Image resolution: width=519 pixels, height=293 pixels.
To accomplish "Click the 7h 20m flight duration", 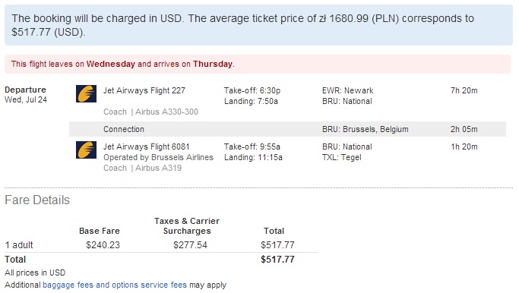I will click(464, 90).
